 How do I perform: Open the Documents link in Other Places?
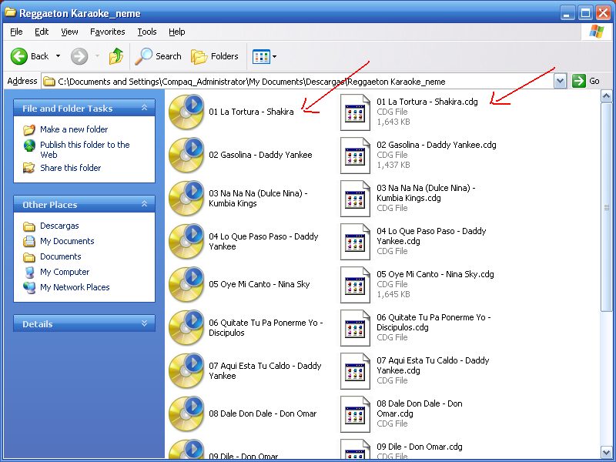[61, 256]
